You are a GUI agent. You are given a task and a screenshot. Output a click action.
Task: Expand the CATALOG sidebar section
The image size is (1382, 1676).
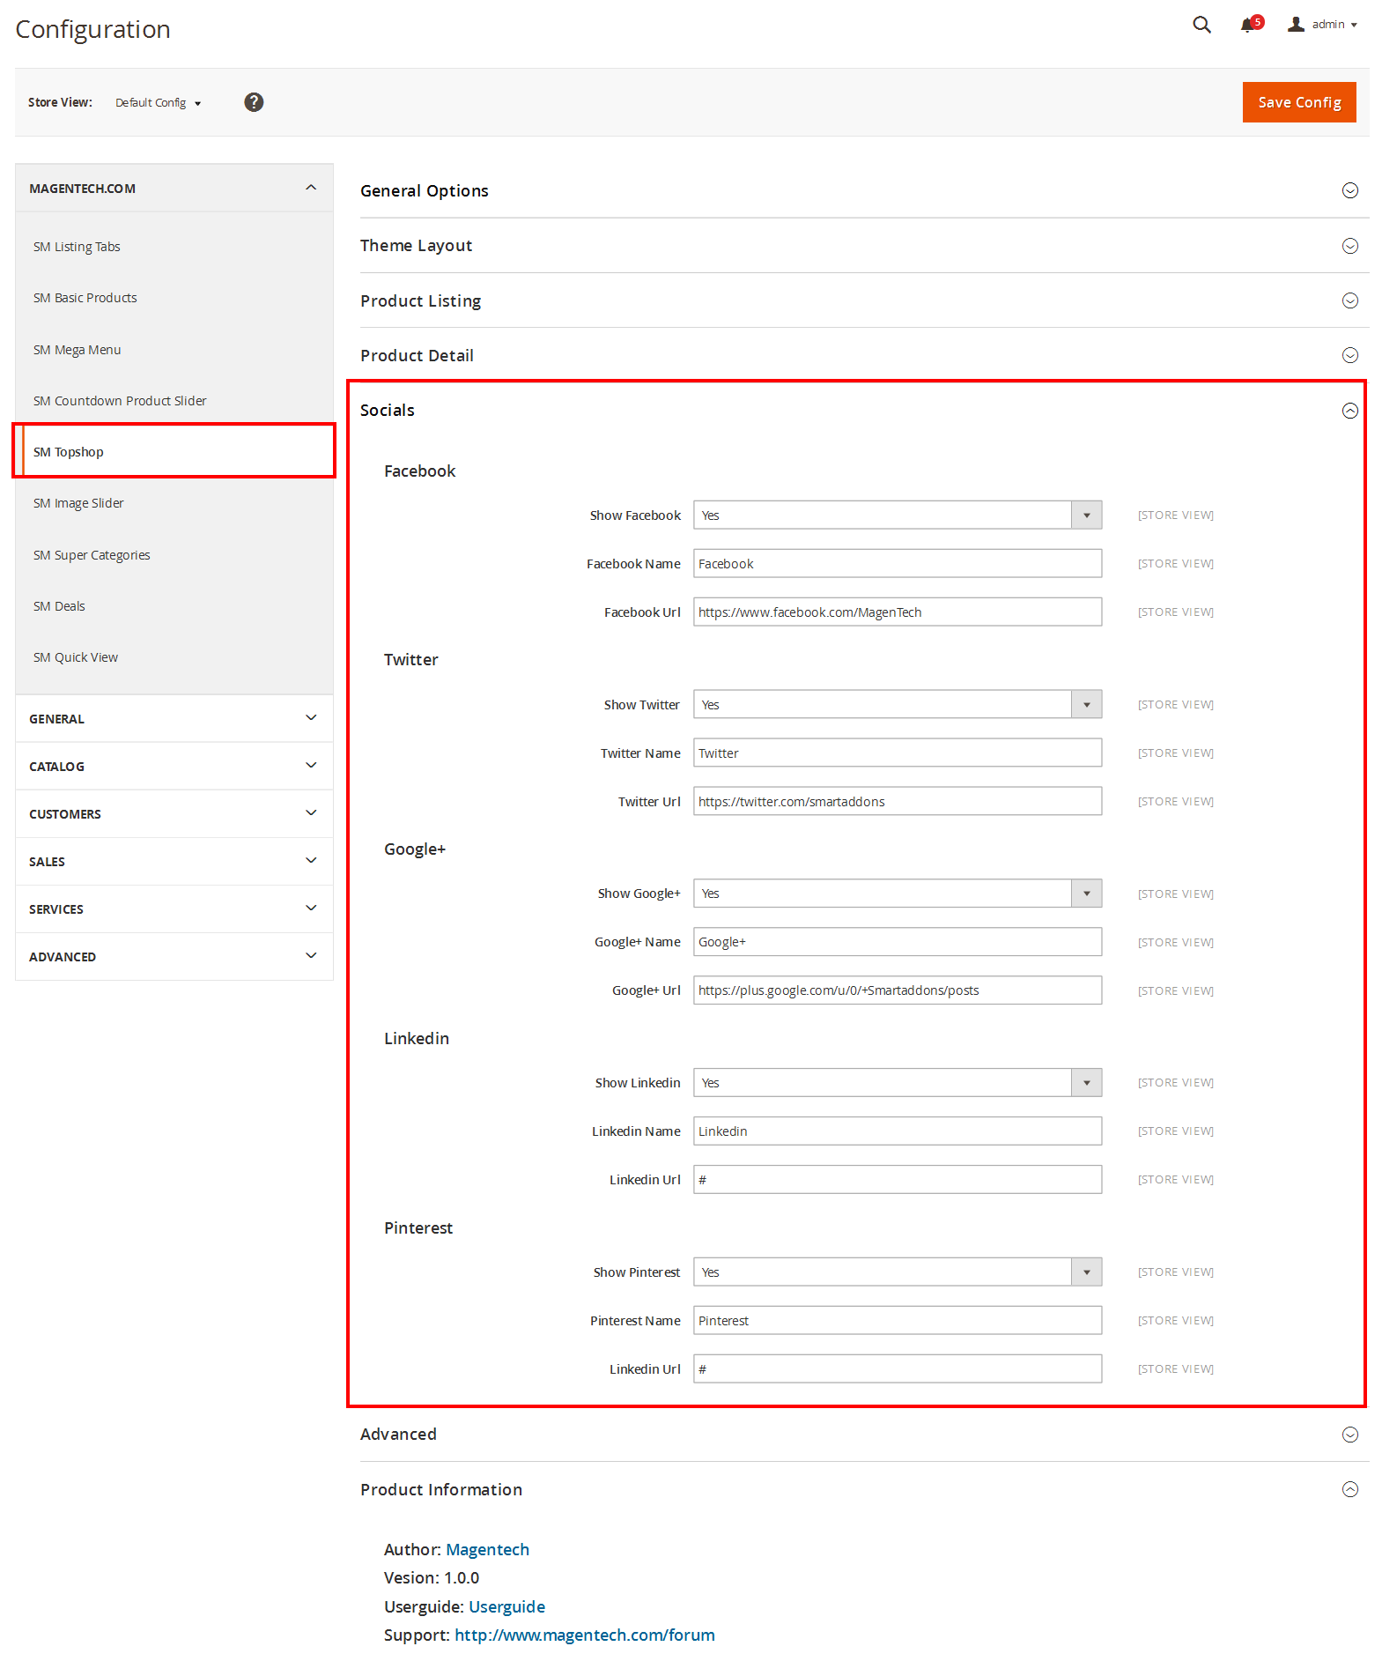[x=174, y=766]
